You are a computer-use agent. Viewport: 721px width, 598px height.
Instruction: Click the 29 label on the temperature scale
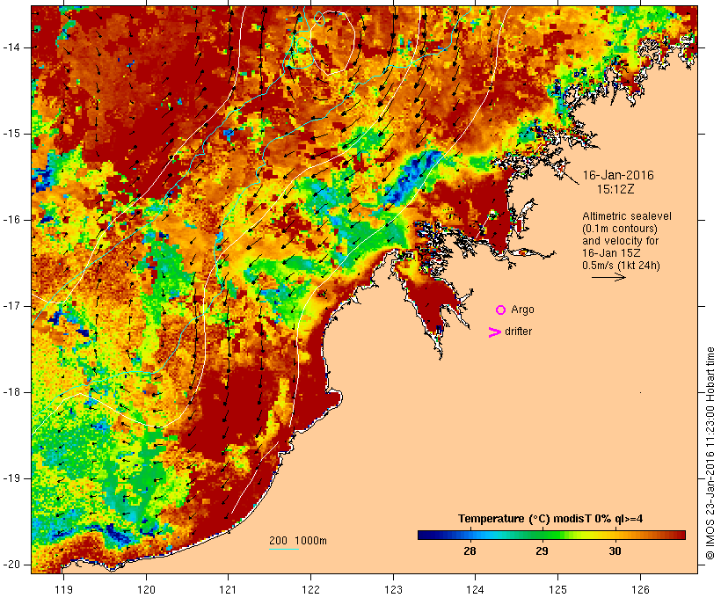point(542,551)
